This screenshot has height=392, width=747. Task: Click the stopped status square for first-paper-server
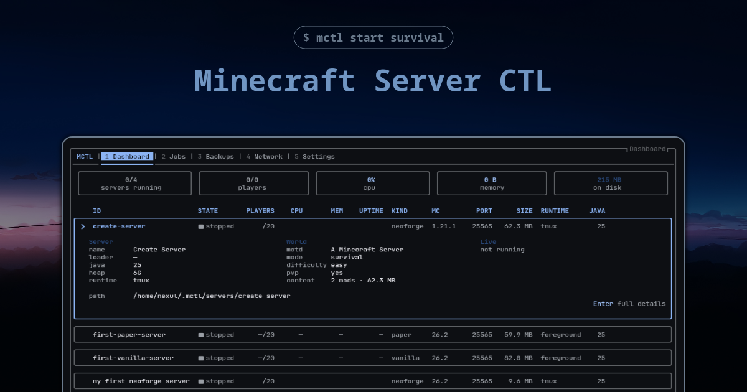[201, 335]
